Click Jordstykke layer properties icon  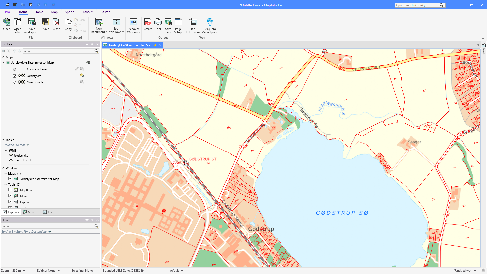pos(82,75)
